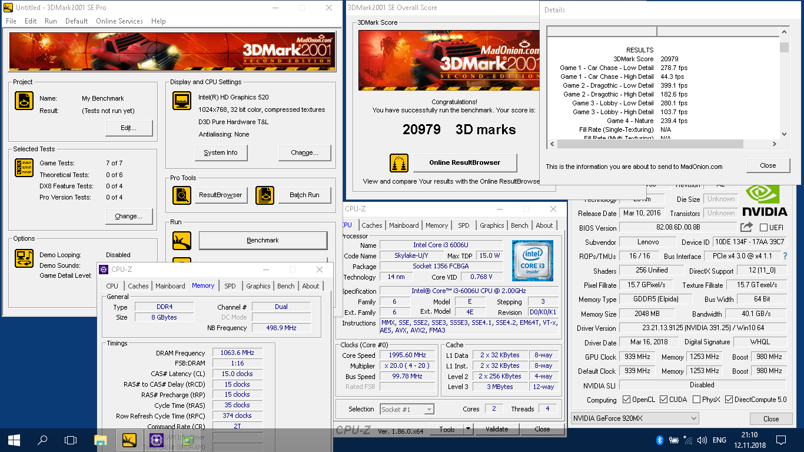Click the CPU-Z title bar icon of Memory window
The height and width of the screenshot is (452, 804).
pos(104,270)
